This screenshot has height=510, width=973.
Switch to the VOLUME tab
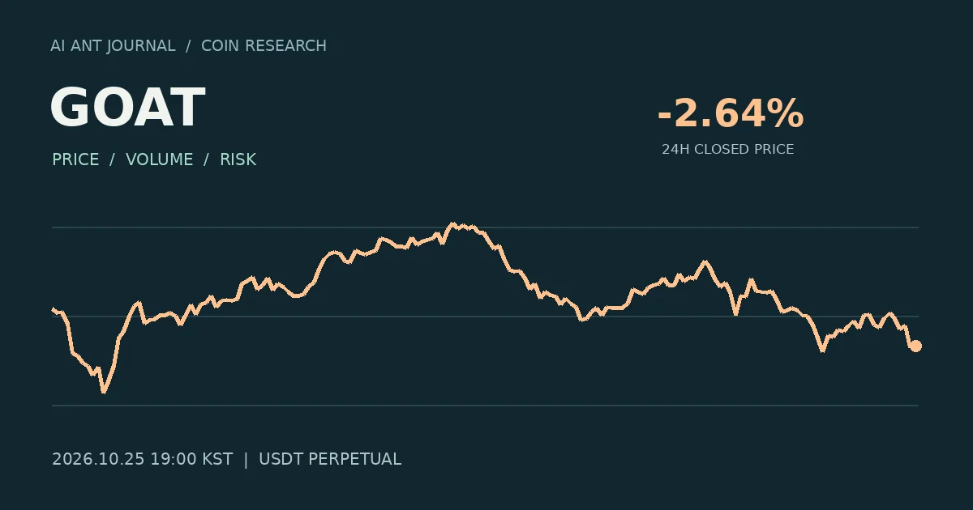160,159
